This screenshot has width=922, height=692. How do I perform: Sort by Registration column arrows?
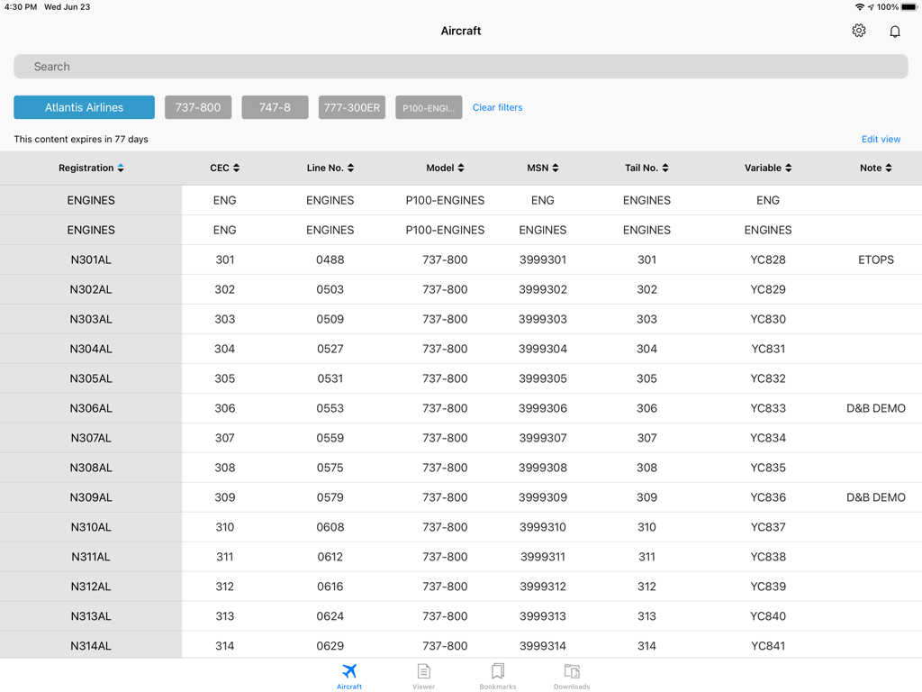(x=121, y=168)
